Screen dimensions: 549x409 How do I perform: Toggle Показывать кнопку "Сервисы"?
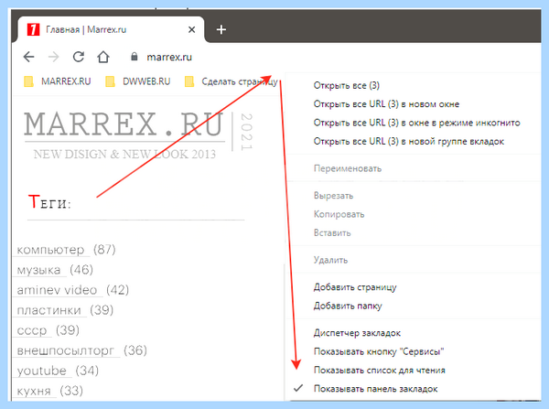(379, 351)
